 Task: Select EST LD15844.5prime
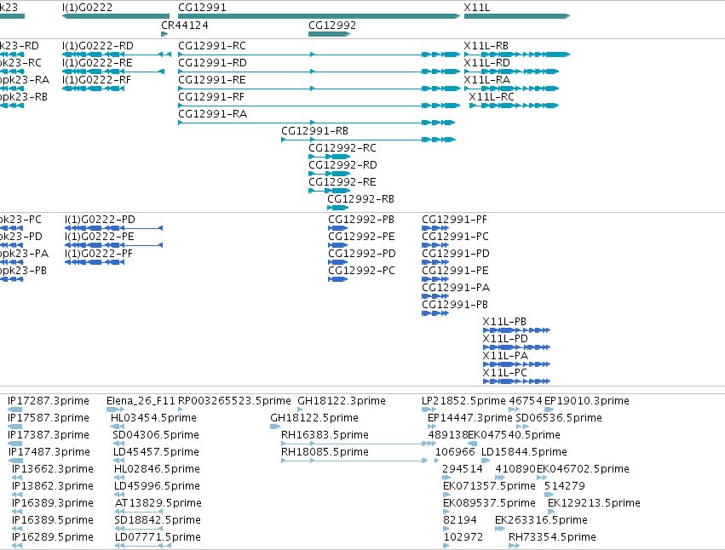486,461
